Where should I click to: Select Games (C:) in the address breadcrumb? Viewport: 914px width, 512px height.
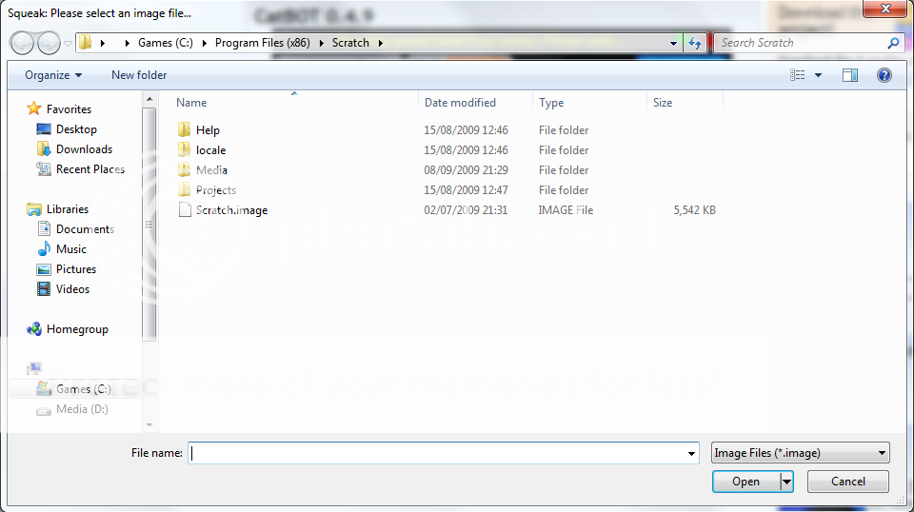click(x=165, y=43)
